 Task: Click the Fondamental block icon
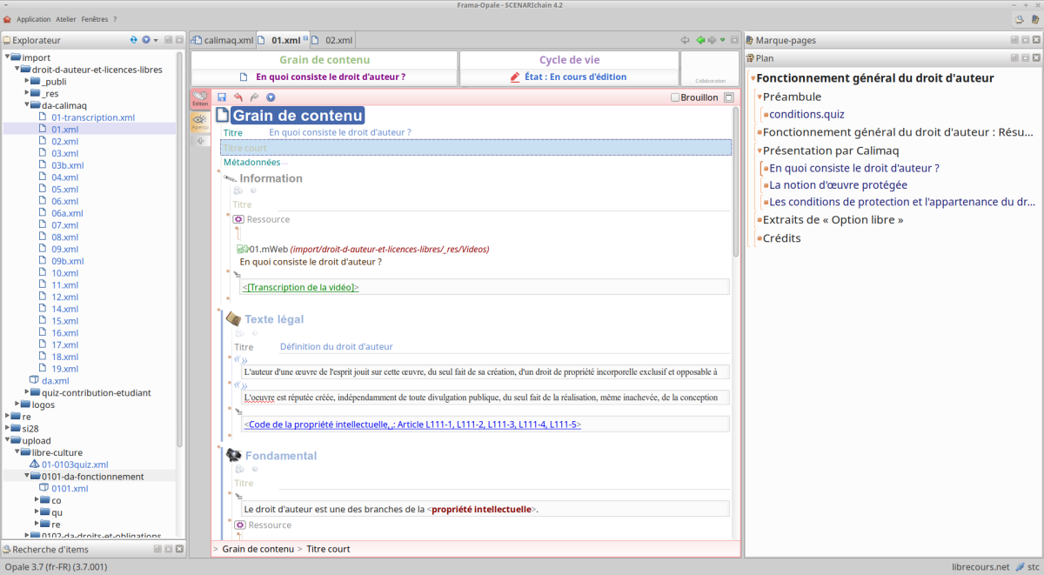234,455
